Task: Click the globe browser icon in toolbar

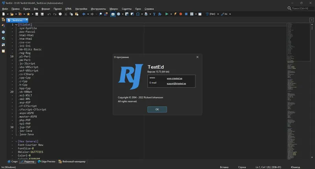Action: pyautogui.click(x=119, y=14)
